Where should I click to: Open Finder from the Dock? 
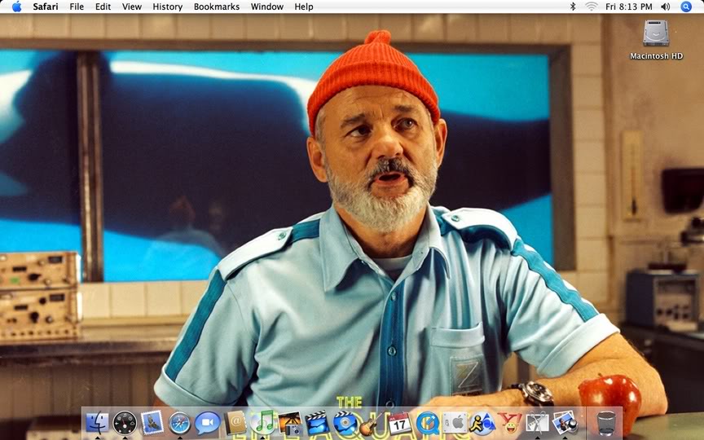(98, 423)
